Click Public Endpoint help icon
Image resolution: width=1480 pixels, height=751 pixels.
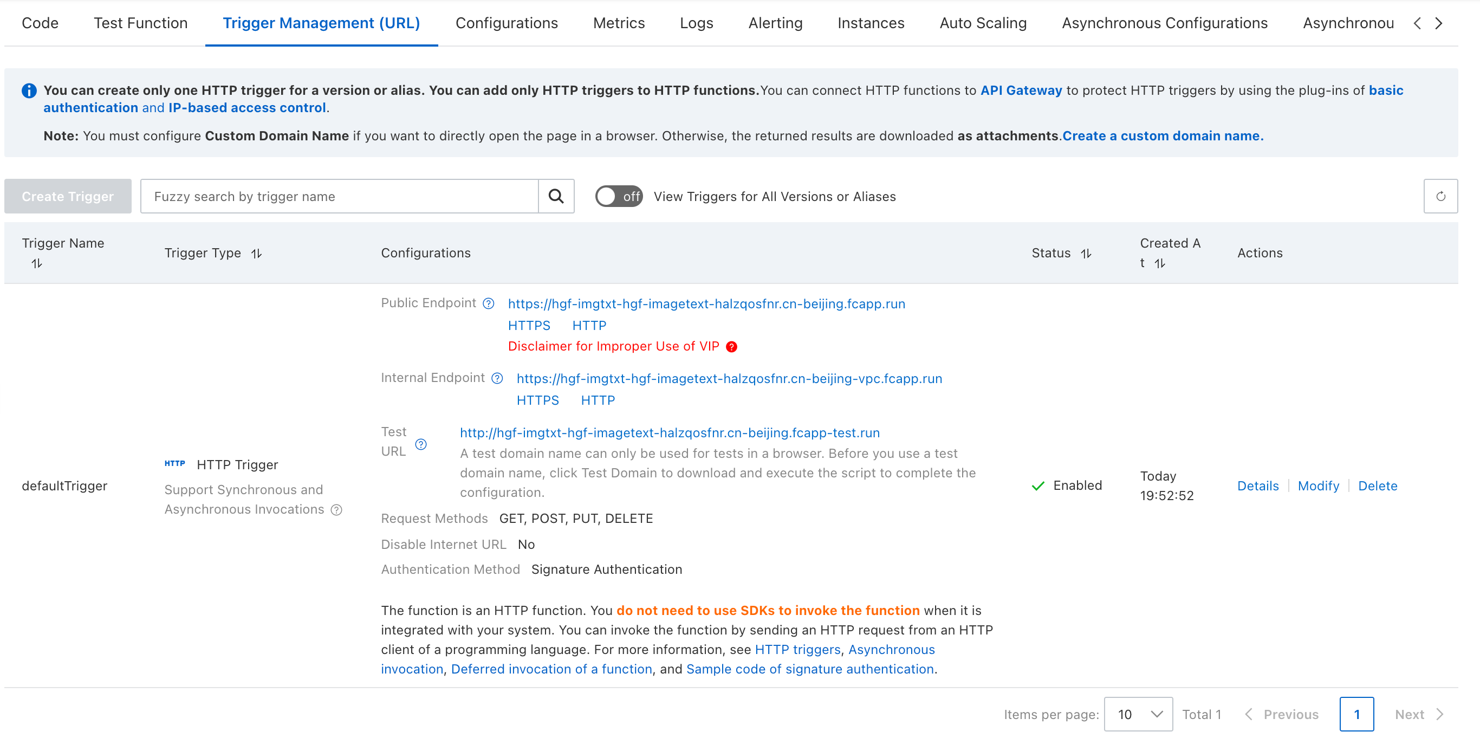(488, 303)
